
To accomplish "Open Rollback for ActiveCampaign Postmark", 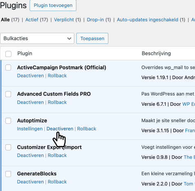I will coord(57,75).
